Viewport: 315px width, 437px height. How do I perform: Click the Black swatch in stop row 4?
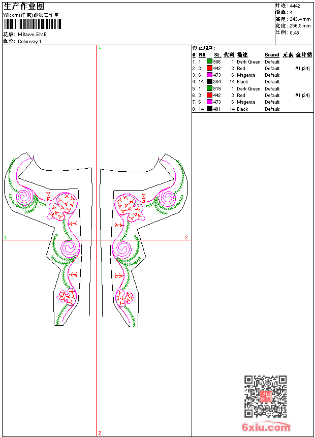pos(209,81)
